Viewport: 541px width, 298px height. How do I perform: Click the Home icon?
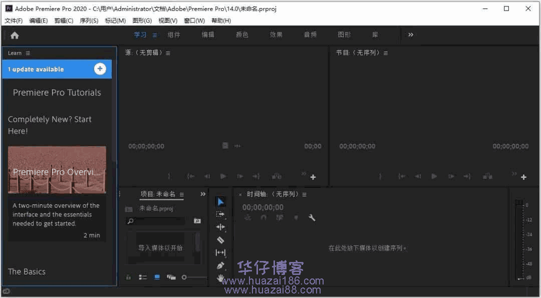pos(15,35)
